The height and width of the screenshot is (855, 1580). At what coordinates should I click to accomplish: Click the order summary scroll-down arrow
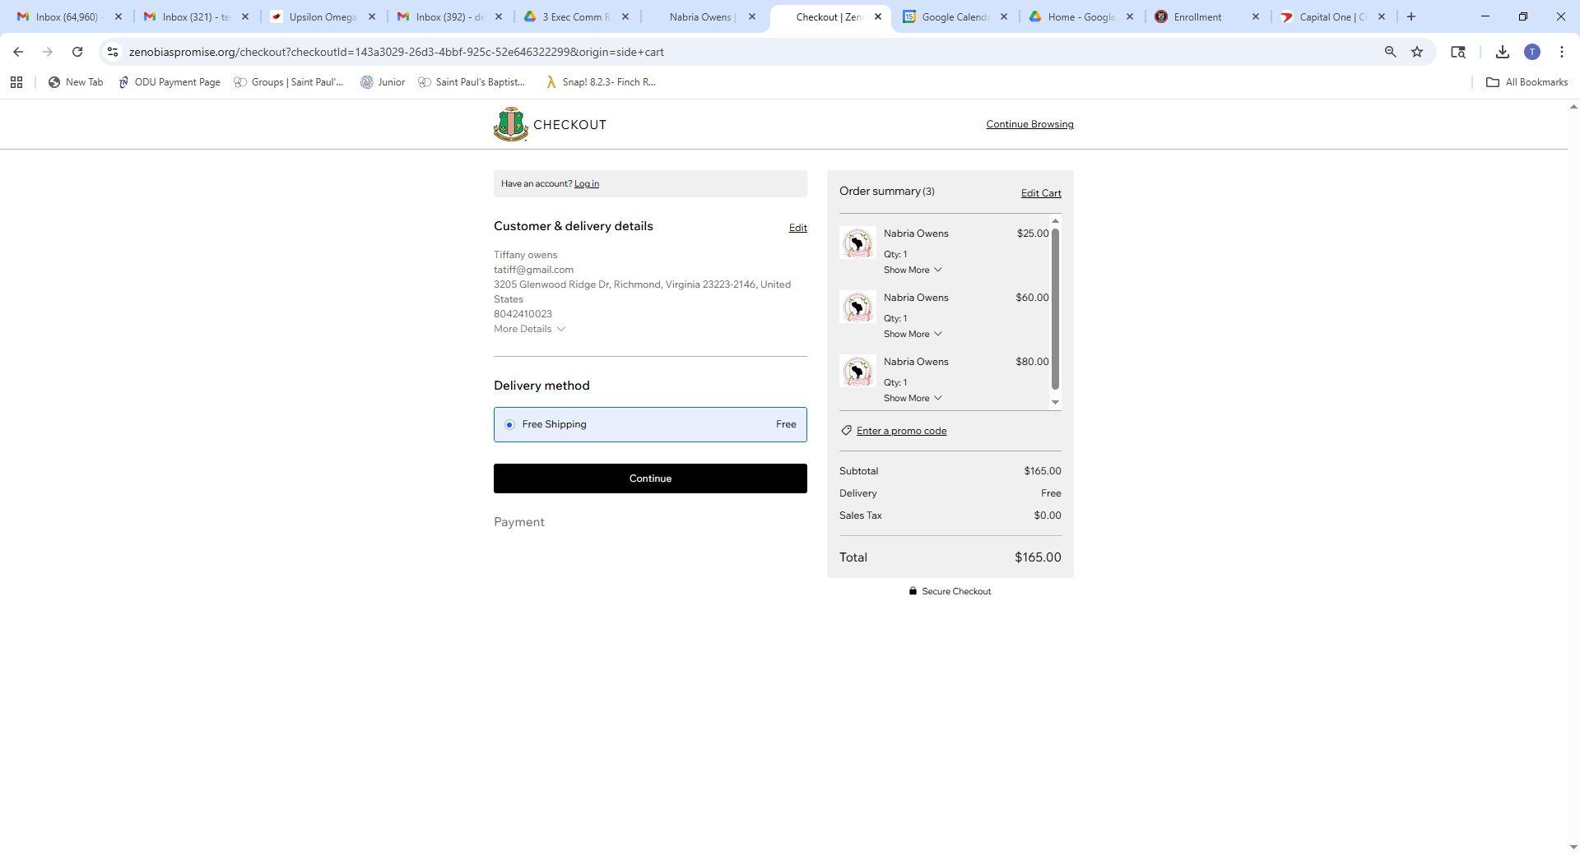tap(1055, 402)
